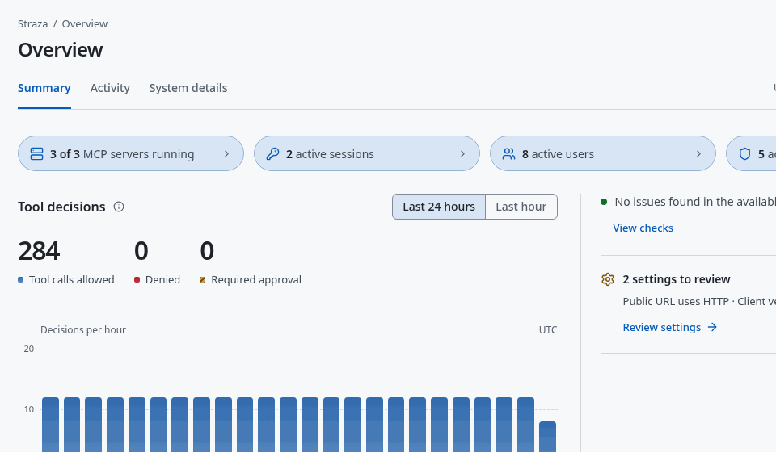Click the Decisions per hour label
The width and height of the screenshot is (776, 452).
[83, 329]
